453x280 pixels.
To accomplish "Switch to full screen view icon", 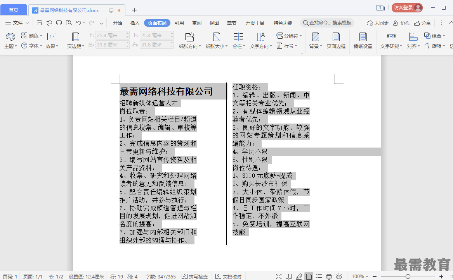I will (x=278, y=277).
